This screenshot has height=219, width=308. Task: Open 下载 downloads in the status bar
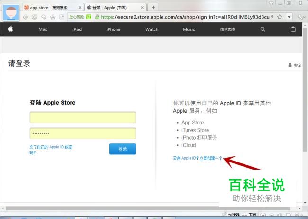tap(249, 215)
